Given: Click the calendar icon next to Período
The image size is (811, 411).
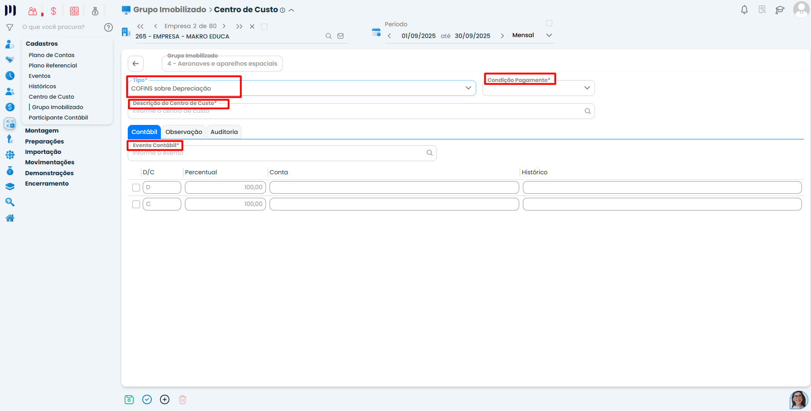Looking at the screenshot, I should pos(376,32).
